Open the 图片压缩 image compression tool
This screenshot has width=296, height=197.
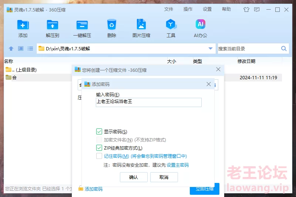tap(141, 24)
